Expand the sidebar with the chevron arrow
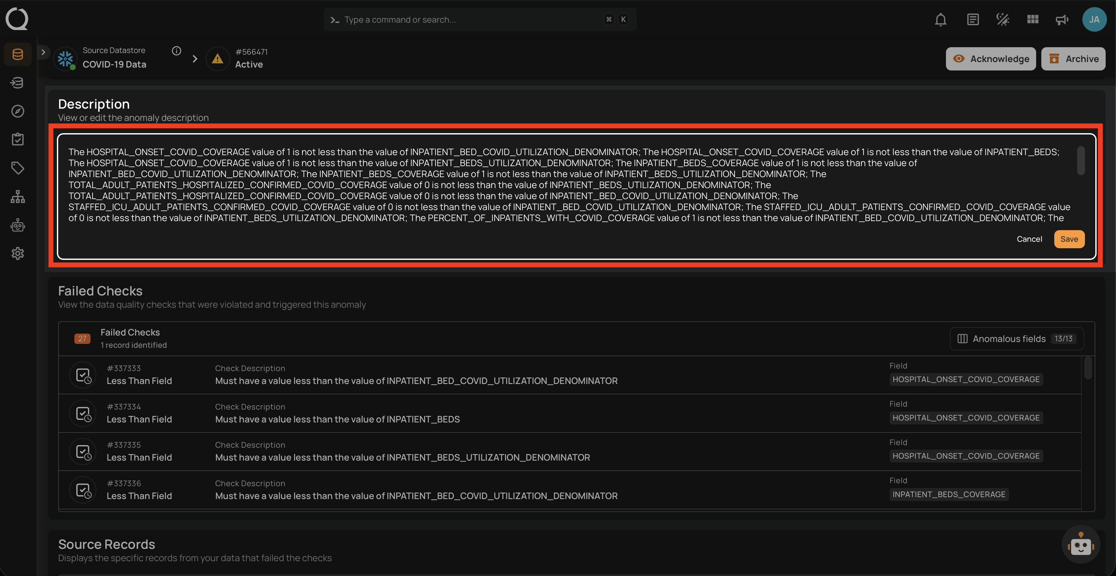This screenshot has height=576, width=1116. pos(43,52)
